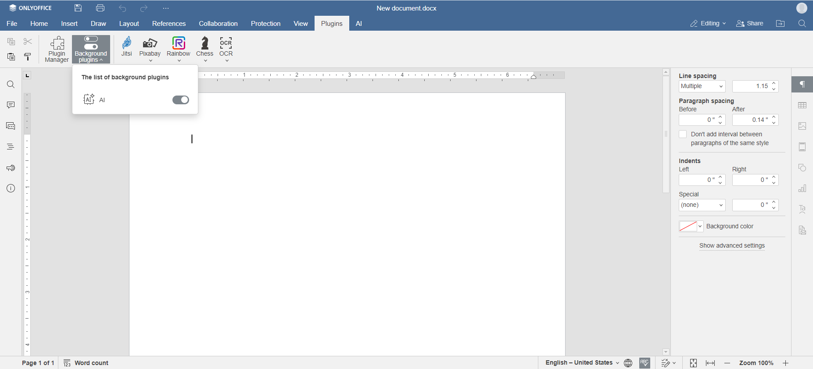The width and height of the screenshot is (813, 369).
Task: Open the Pixabay plugin
Action: point(150,46)
